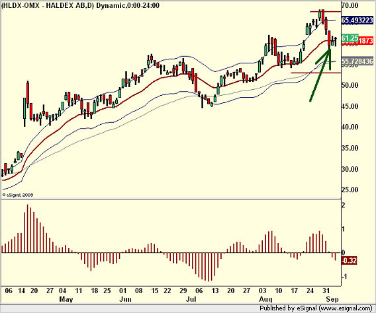Click the 50.00 price axis label
The height and width of the screenshot is (313, 376).
[x=350, y=85]
